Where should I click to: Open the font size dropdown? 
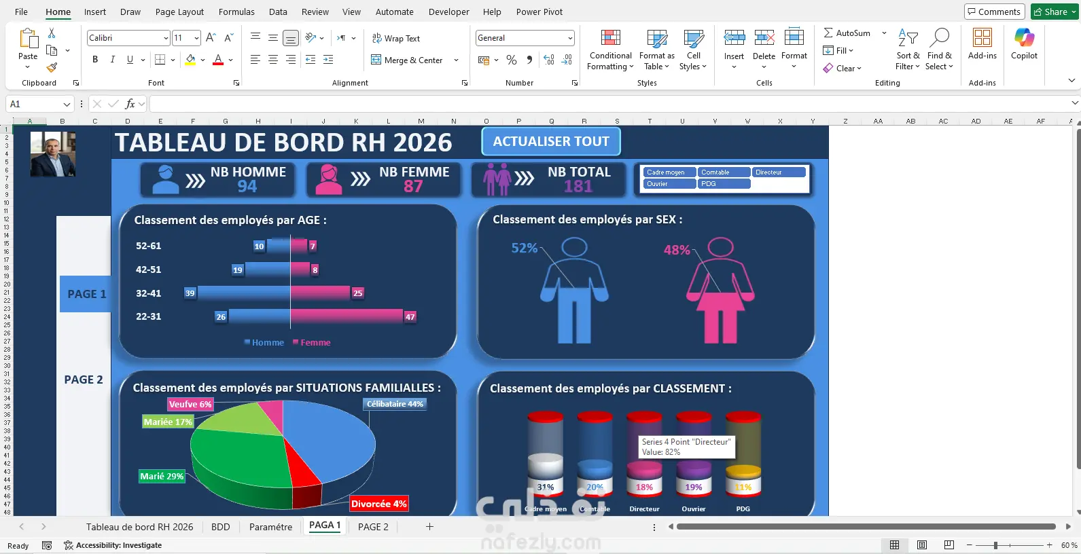pyautogui.click(x=196, y=38)
